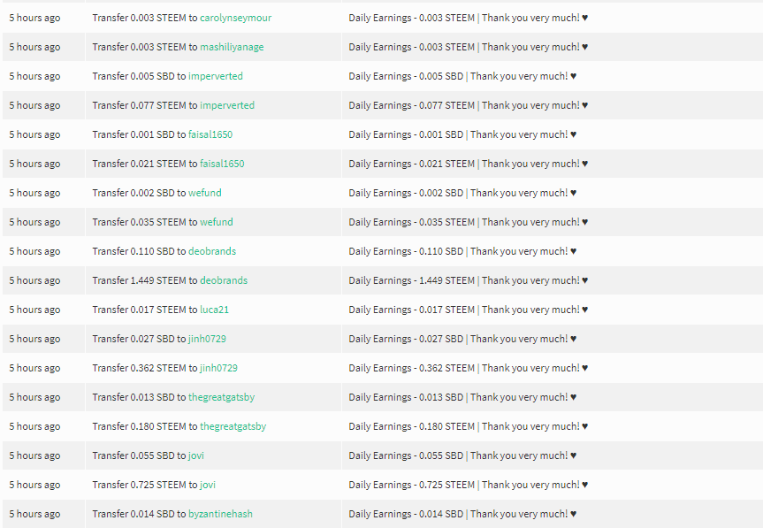Click 'Transfer 0.003 STEEM to' text for carolynseymour
This screenshot has height=528, width=763.
(145, 18)
